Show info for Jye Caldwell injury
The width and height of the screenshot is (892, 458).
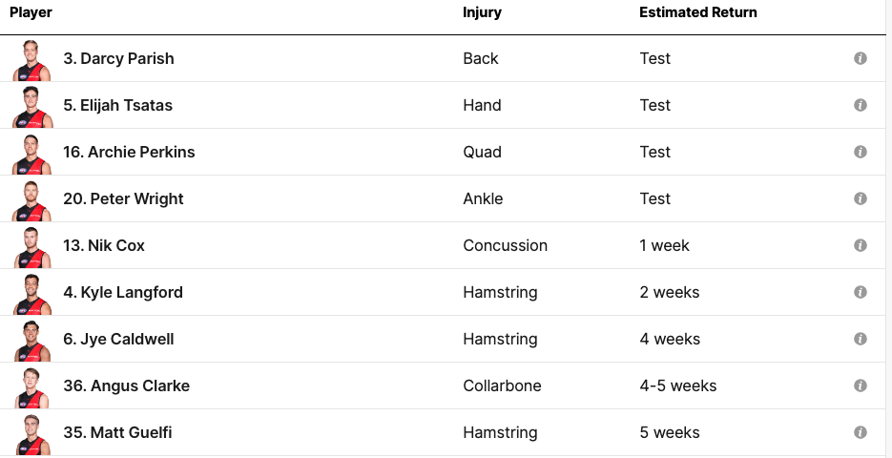coord(861,339)
